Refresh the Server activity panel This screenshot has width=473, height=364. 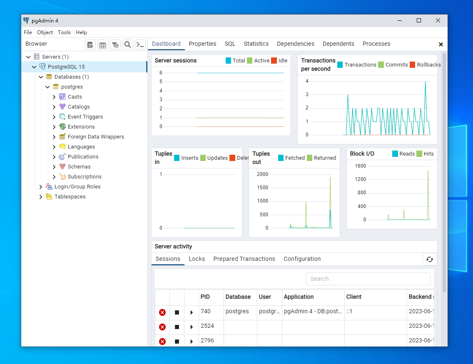click(430, 259)
